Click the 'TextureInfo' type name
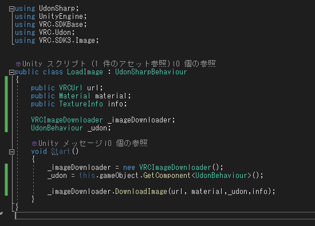 [x=81, y=104]
